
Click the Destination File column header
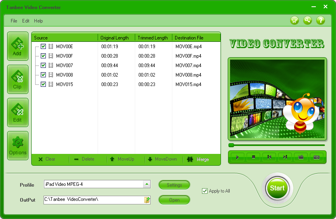click(196, 38)
